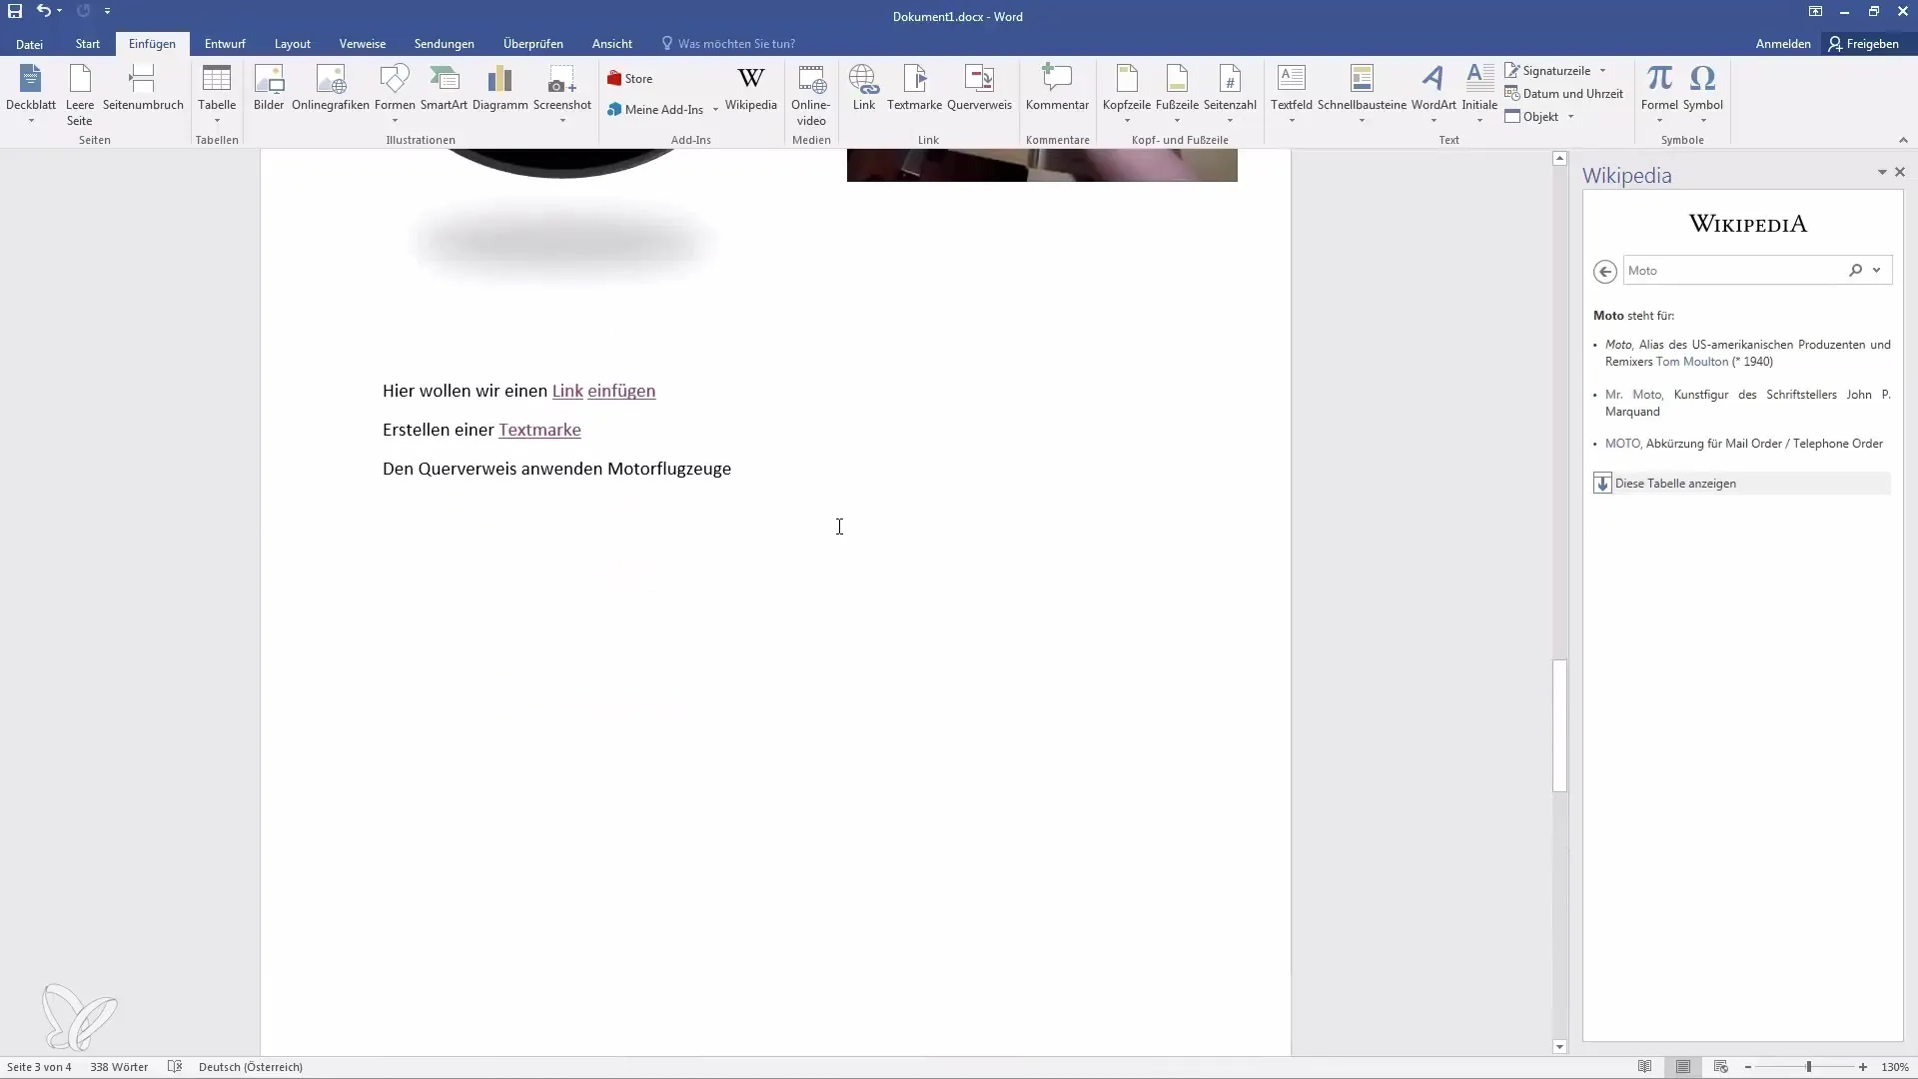1918x1079 pixels.
Task: Open Onlinegrafiken image search
Action: (331, 88)
